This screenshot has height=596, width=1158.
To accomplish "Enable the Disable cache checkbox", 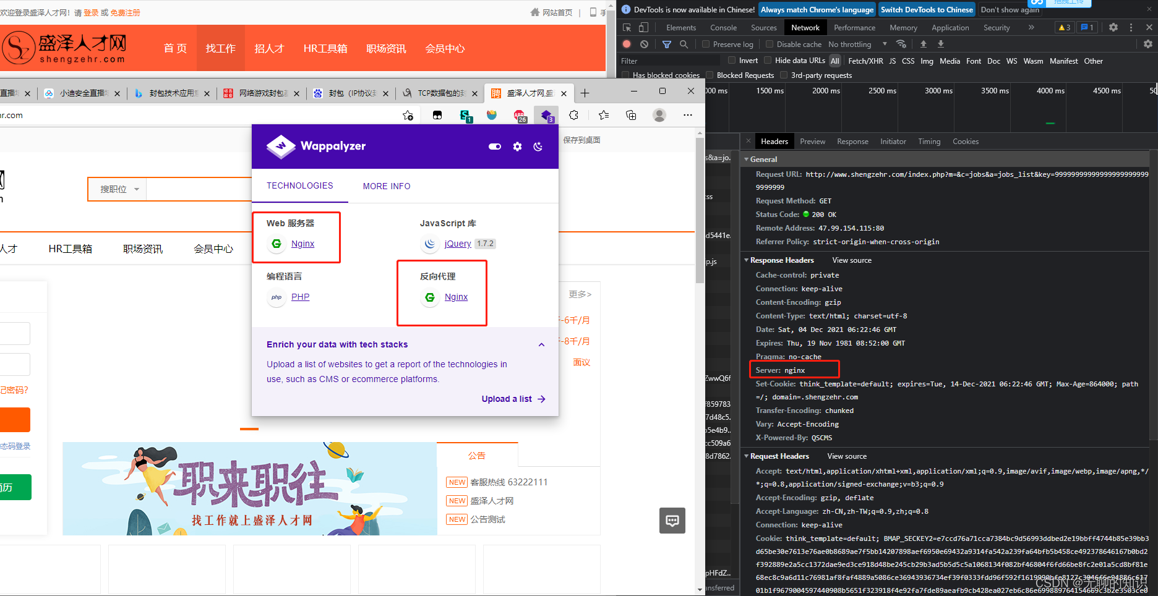I will click(x=770, y=45).
